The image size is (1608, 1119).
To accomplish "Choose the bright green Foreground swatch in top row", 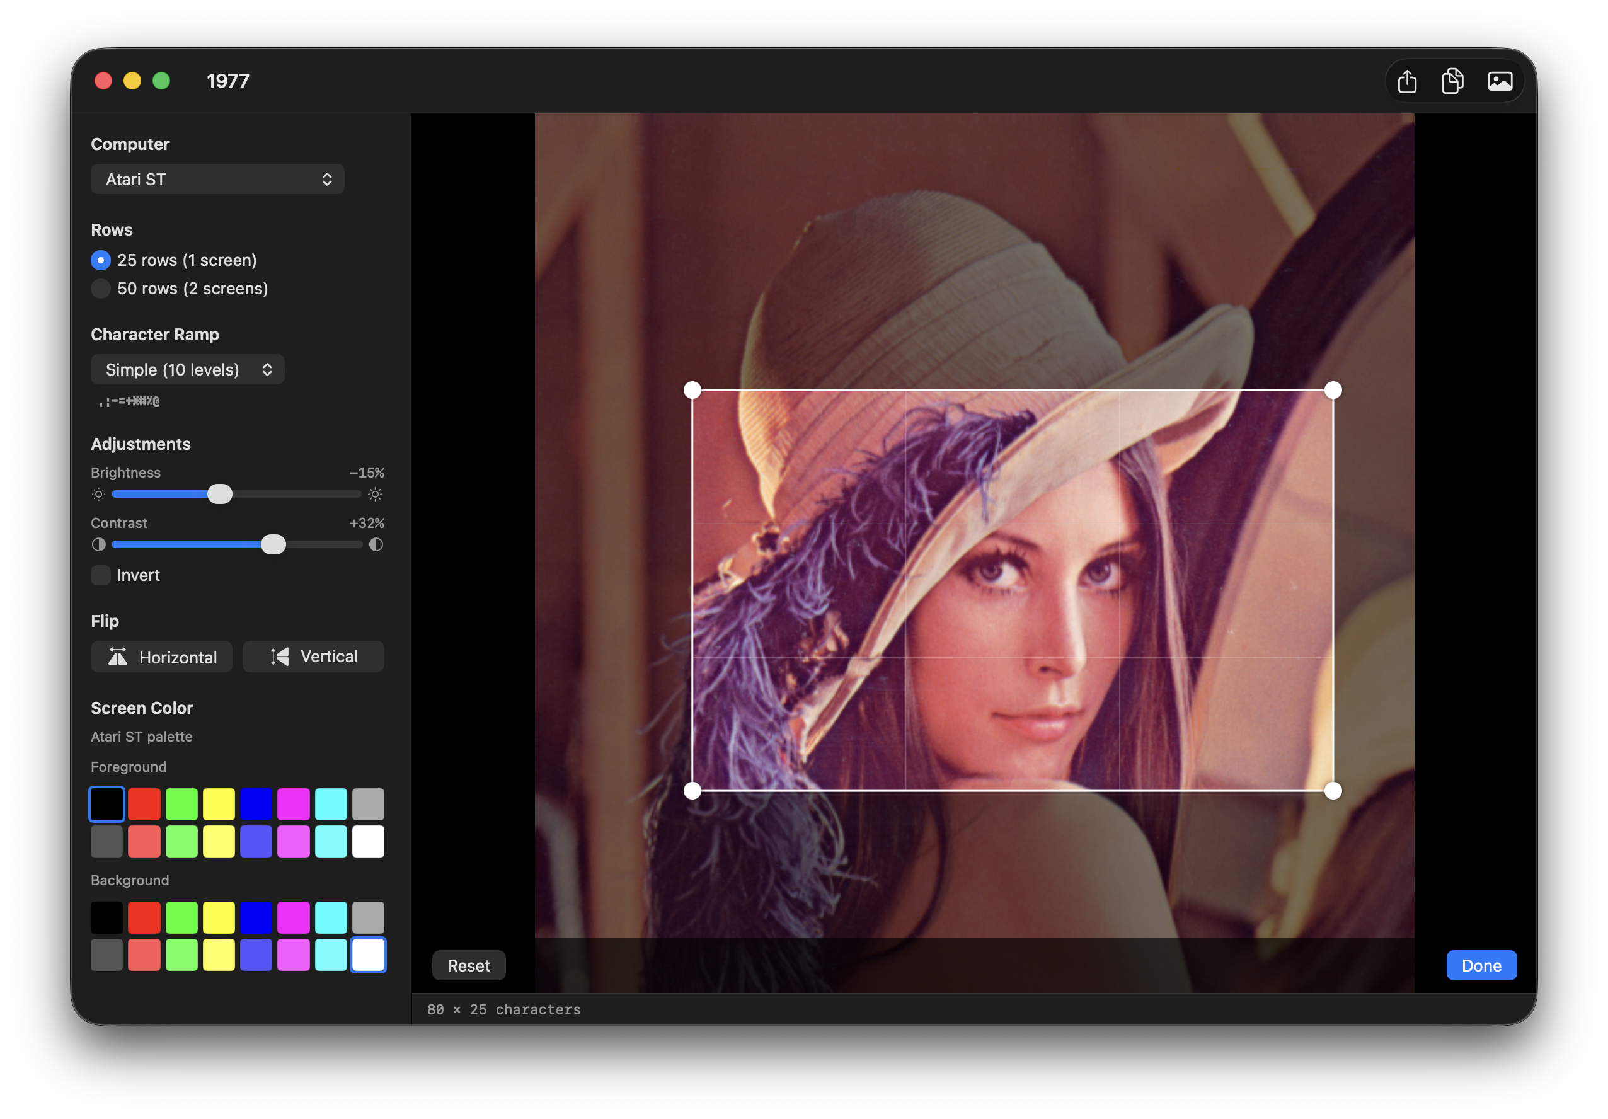I will [181, 804].
